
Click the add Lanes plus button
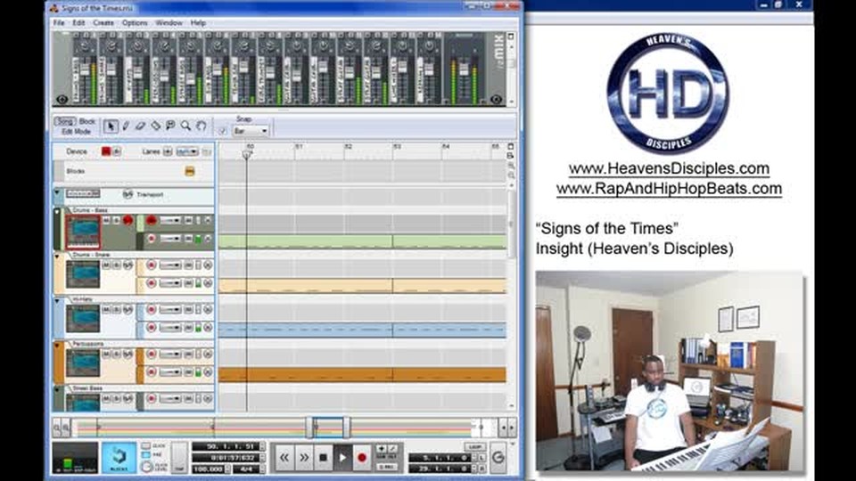[x=168, y=151]
